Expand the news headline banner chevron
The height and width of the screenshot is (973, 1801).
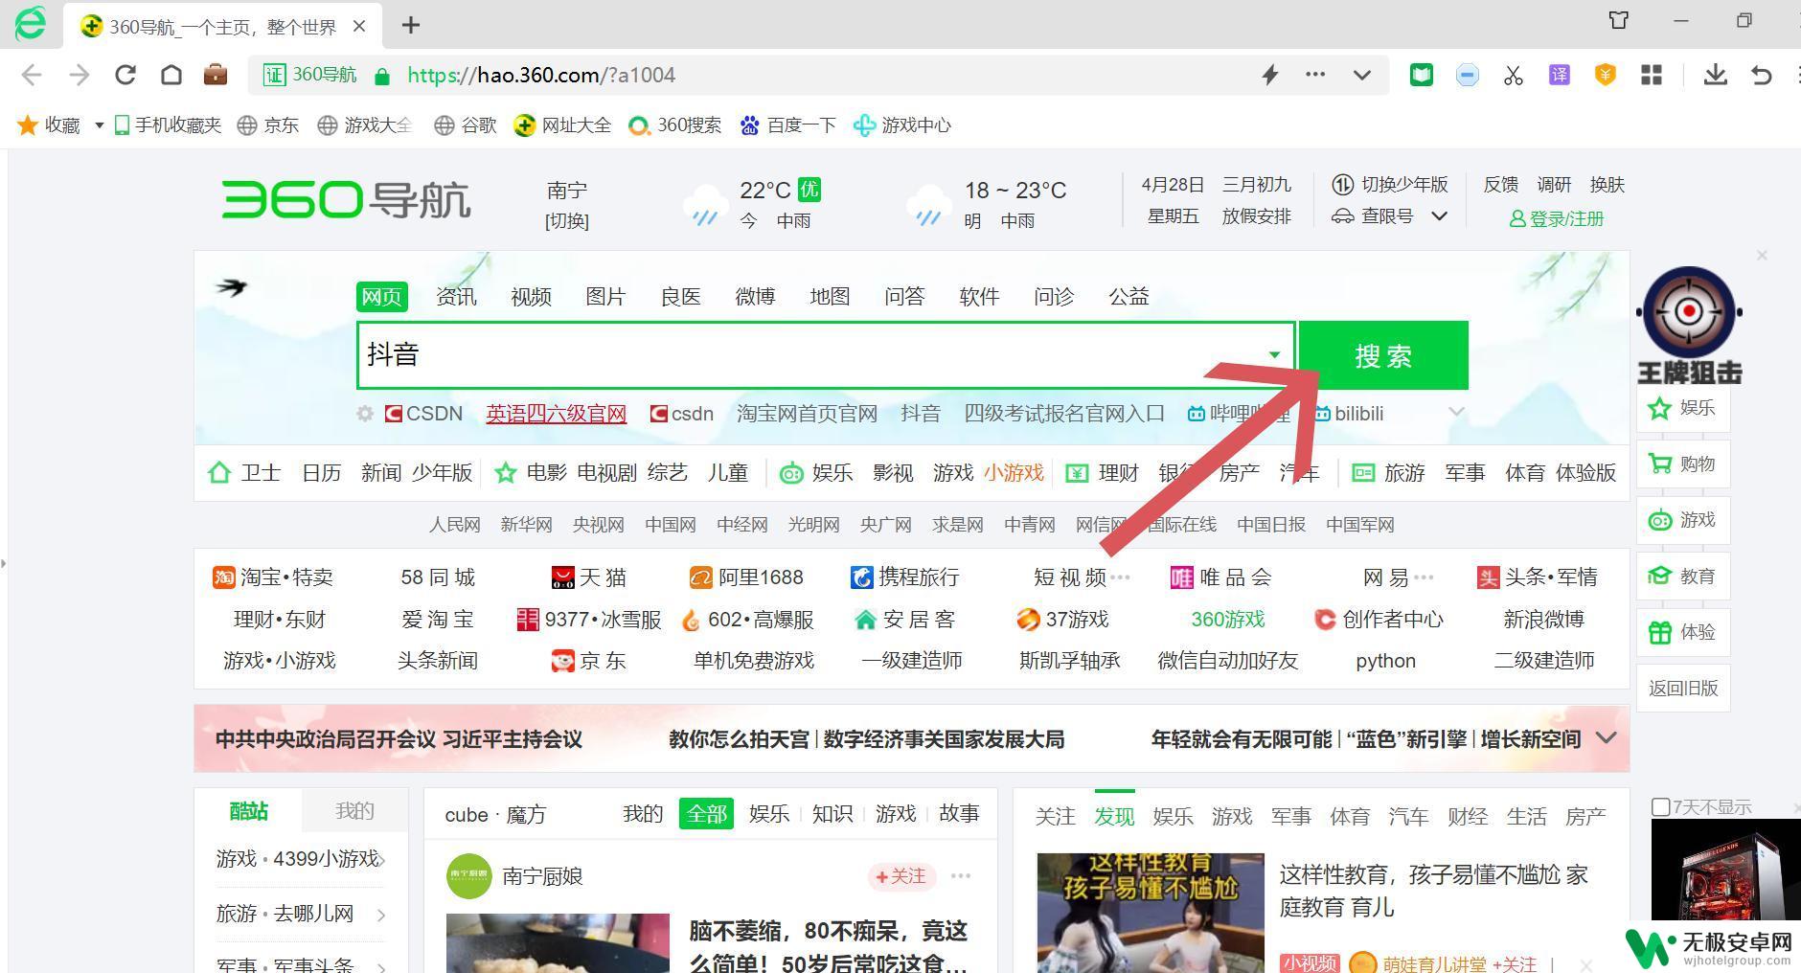(x=1607, y=738)
